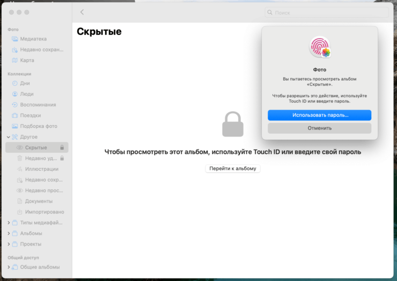Screen dimensions: 397x281
Task: Click the Недавно прос... eye icon
Action: pos(20,190)
